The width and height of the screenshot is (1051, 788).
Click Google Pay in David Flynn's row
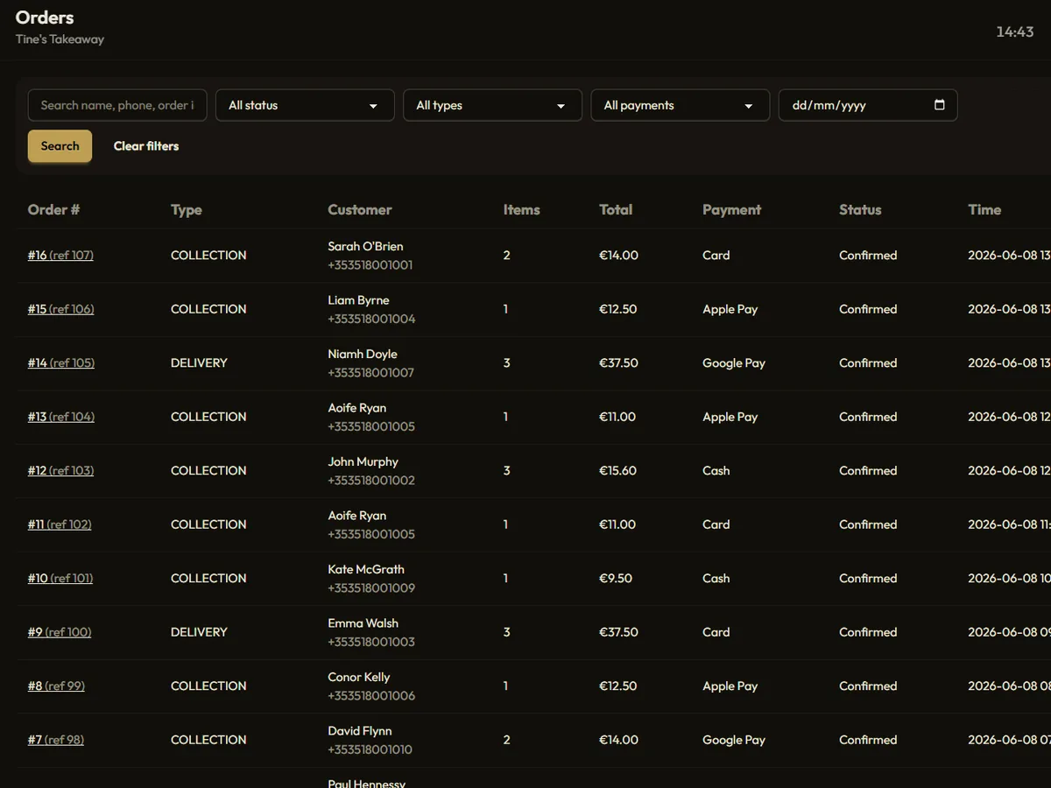734,740
